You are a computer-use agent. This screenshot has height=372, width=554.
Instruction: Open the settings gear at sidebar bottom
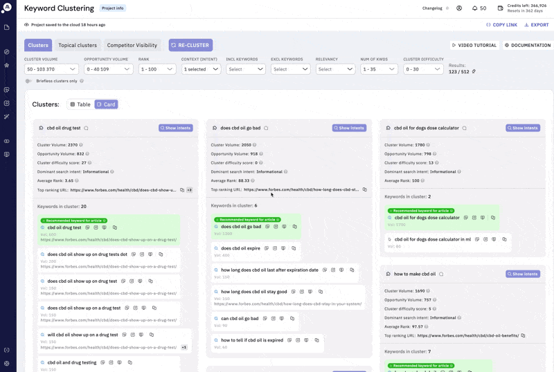click(7, 364)
